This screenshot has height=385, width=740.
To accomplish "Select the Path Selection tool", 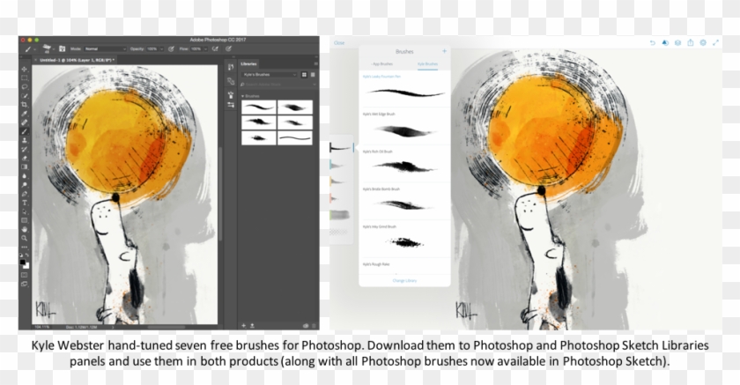I will tap(24, 211).
